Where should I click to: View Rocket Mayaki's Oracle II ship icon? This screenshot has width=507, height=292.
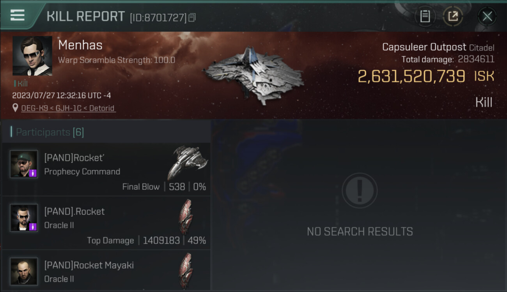click(186, 270)
